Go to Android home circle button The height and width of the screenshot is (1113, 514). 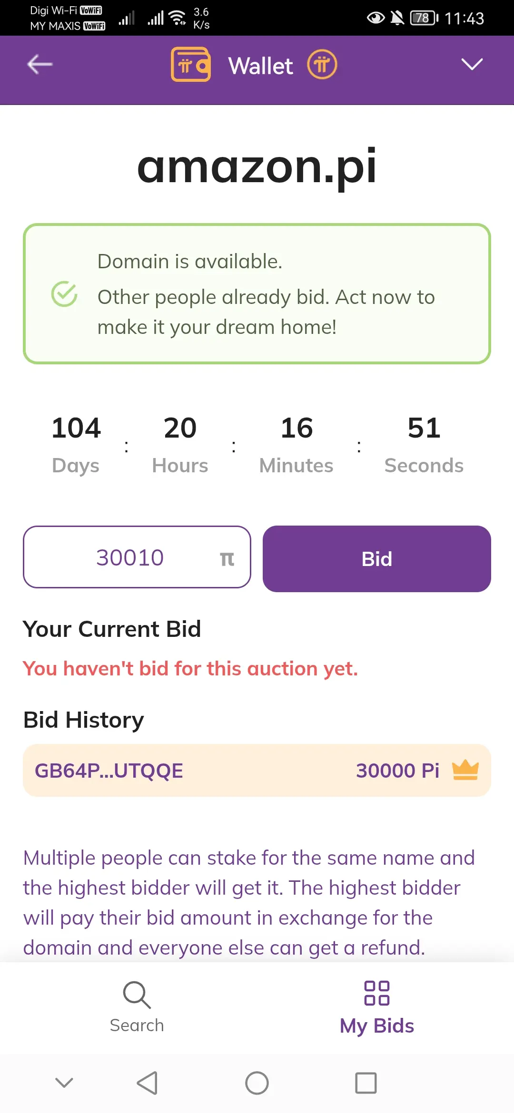point(257,1083)
